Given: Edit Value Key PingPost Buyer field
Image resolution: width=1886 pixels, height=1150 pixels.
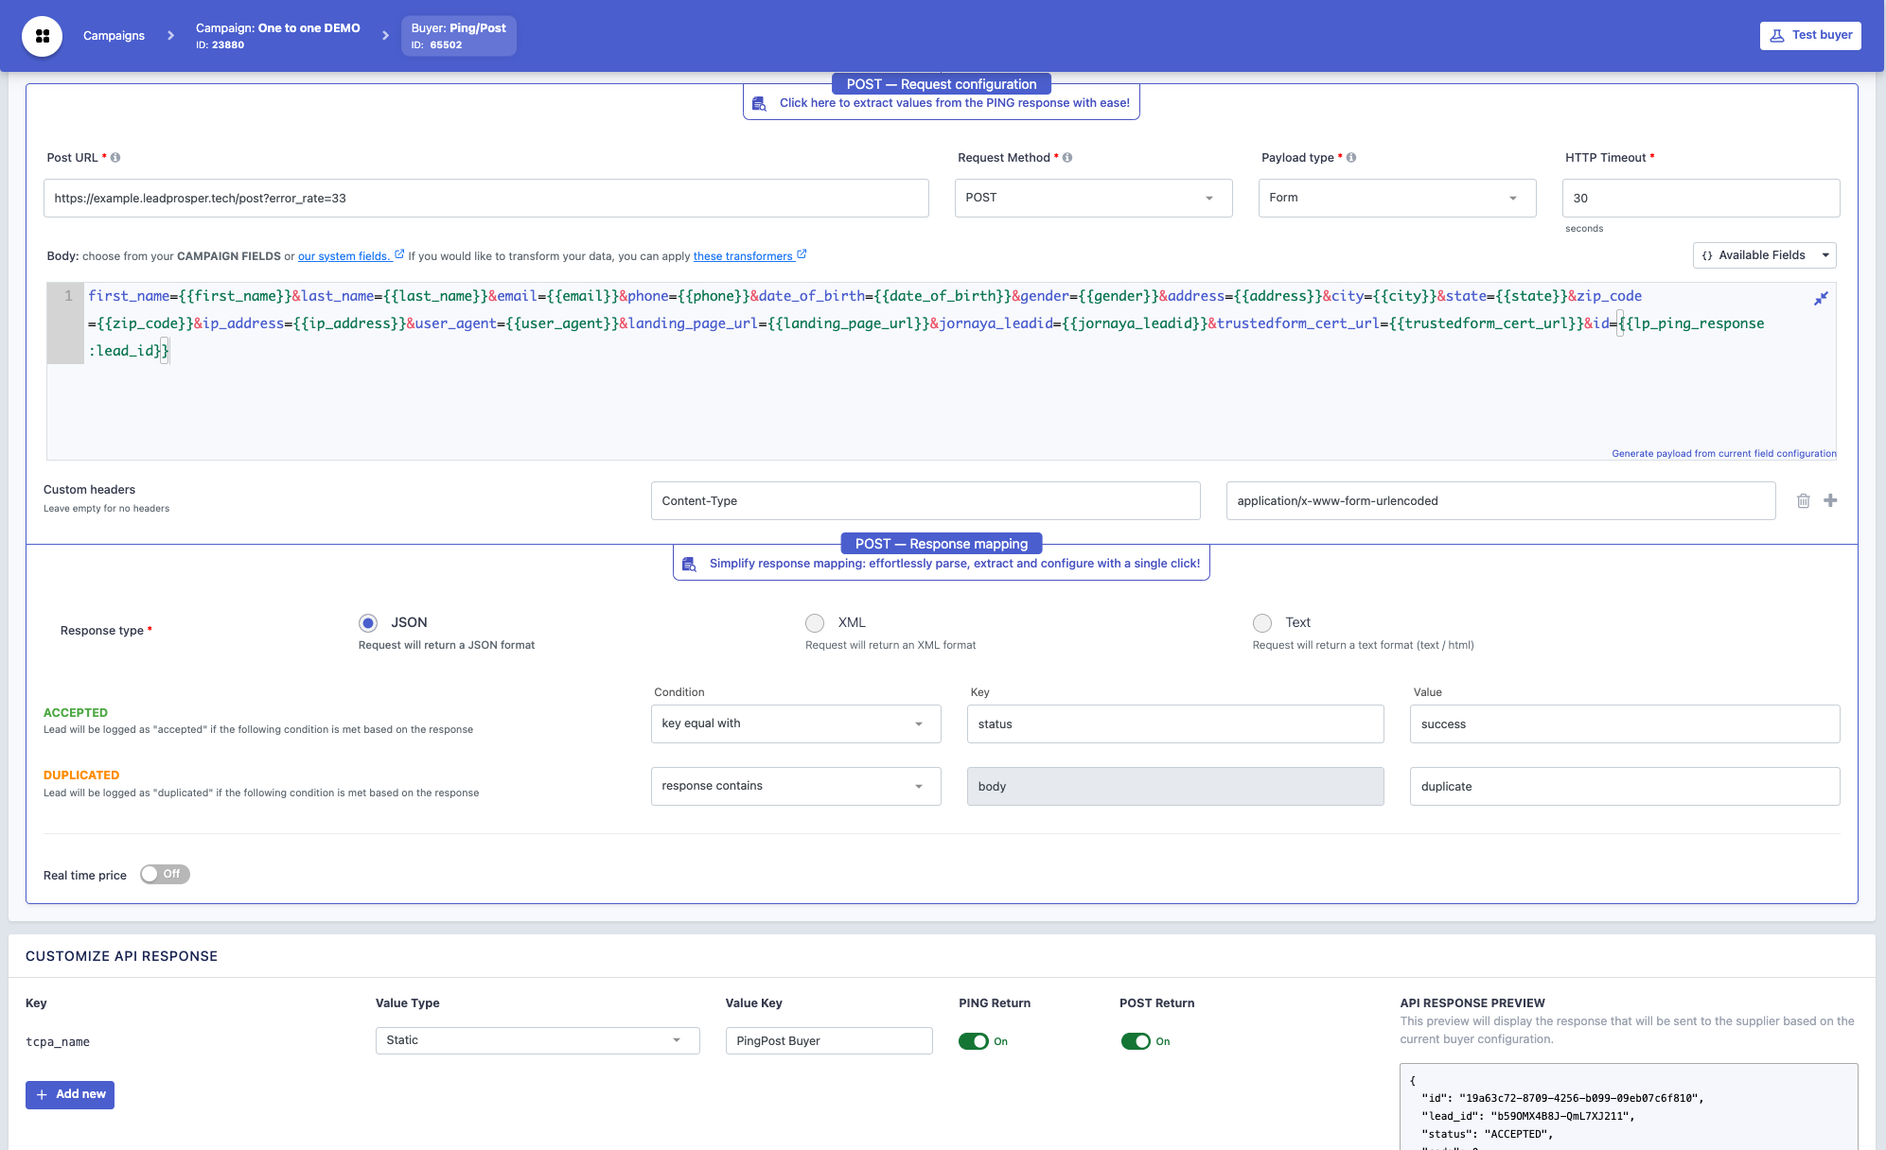Looking at the screenshot, I should pyautogui.click(x=829, y=1041).
